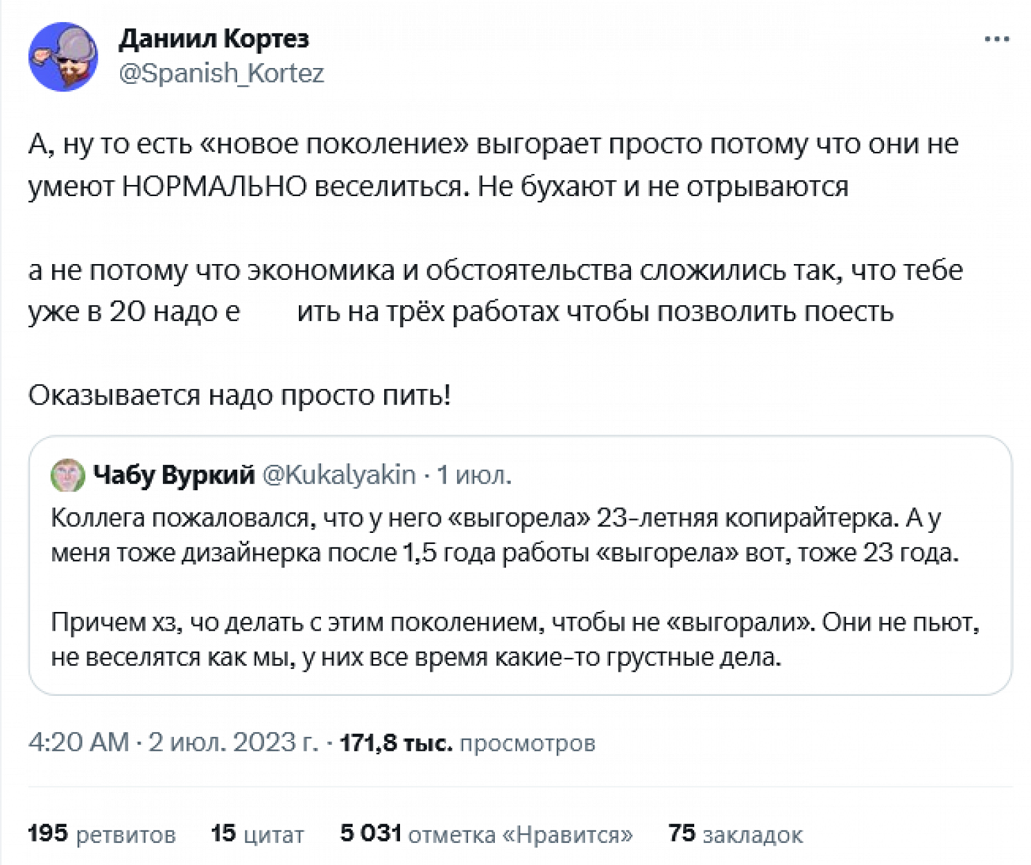Click the @Kukalyakin handle in quoted tweet
Screen dimensions: 1031x865
pos(340,474)
